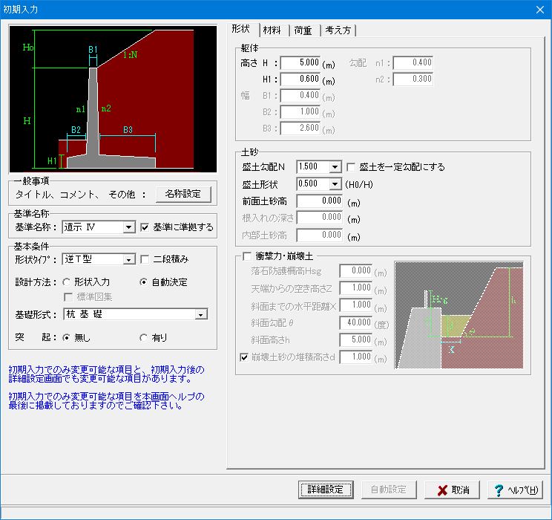Choose 突起 無し radio button
The width and height of the screenshot is (552, 520).
(66, 338)
